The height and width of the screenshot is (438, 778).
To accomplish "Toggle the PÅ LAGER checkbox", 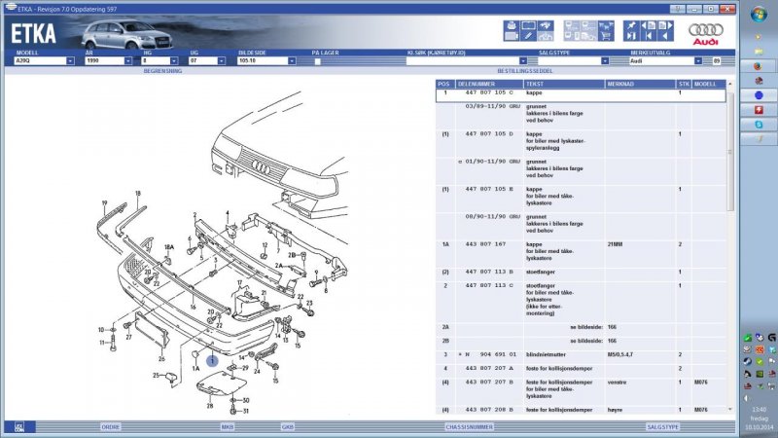I will [317, 60].
